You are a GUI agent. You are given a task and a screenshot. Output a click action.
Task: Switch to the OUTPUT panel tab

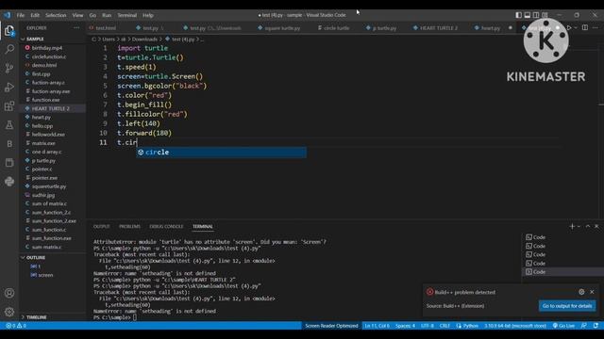click(x=102, y=226)
